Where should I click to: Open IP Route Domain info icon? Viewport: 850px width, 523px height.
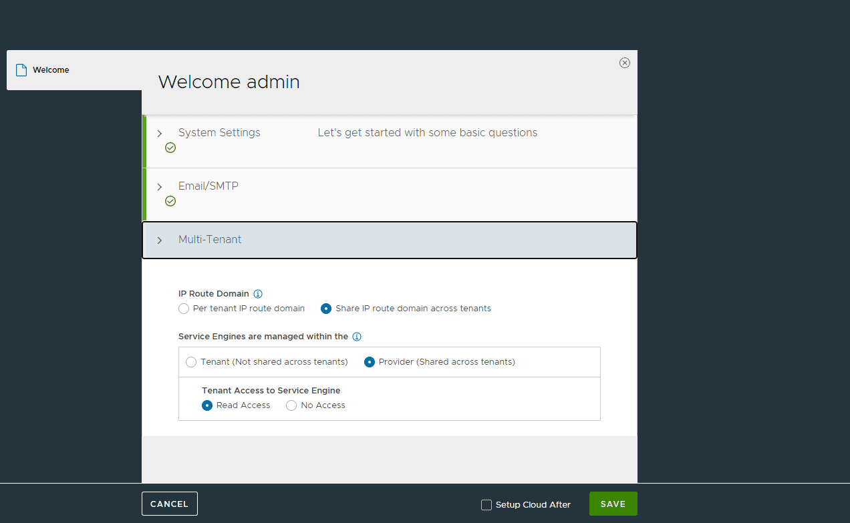pyautogui.click(x=258, y=294)
